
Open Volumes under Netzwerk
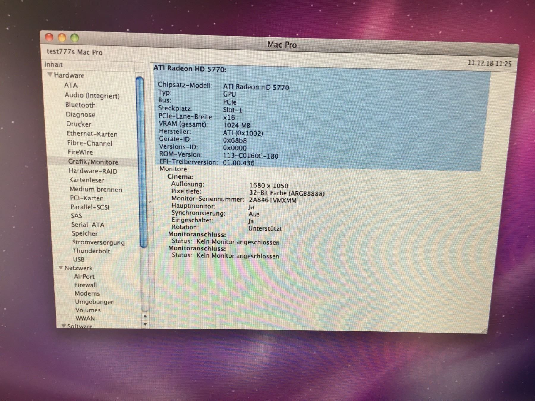pyautogui.click(x=88, y=310)
